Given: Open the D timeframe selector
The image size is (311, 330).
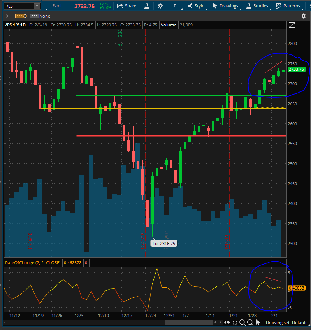Looking at the screenshot, I should click(x=175, y=6).
